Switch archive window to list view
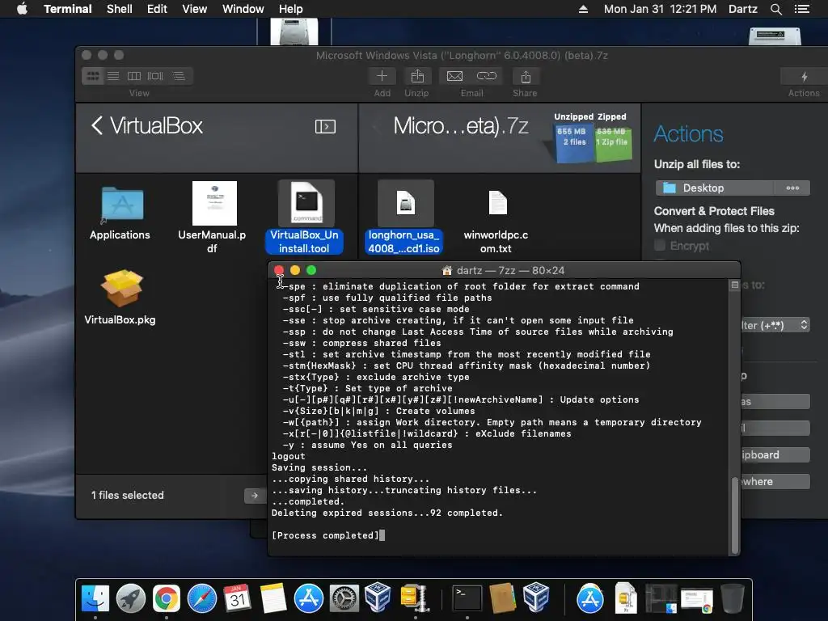This screenshot has width=828, height=621. click(113, 76)
